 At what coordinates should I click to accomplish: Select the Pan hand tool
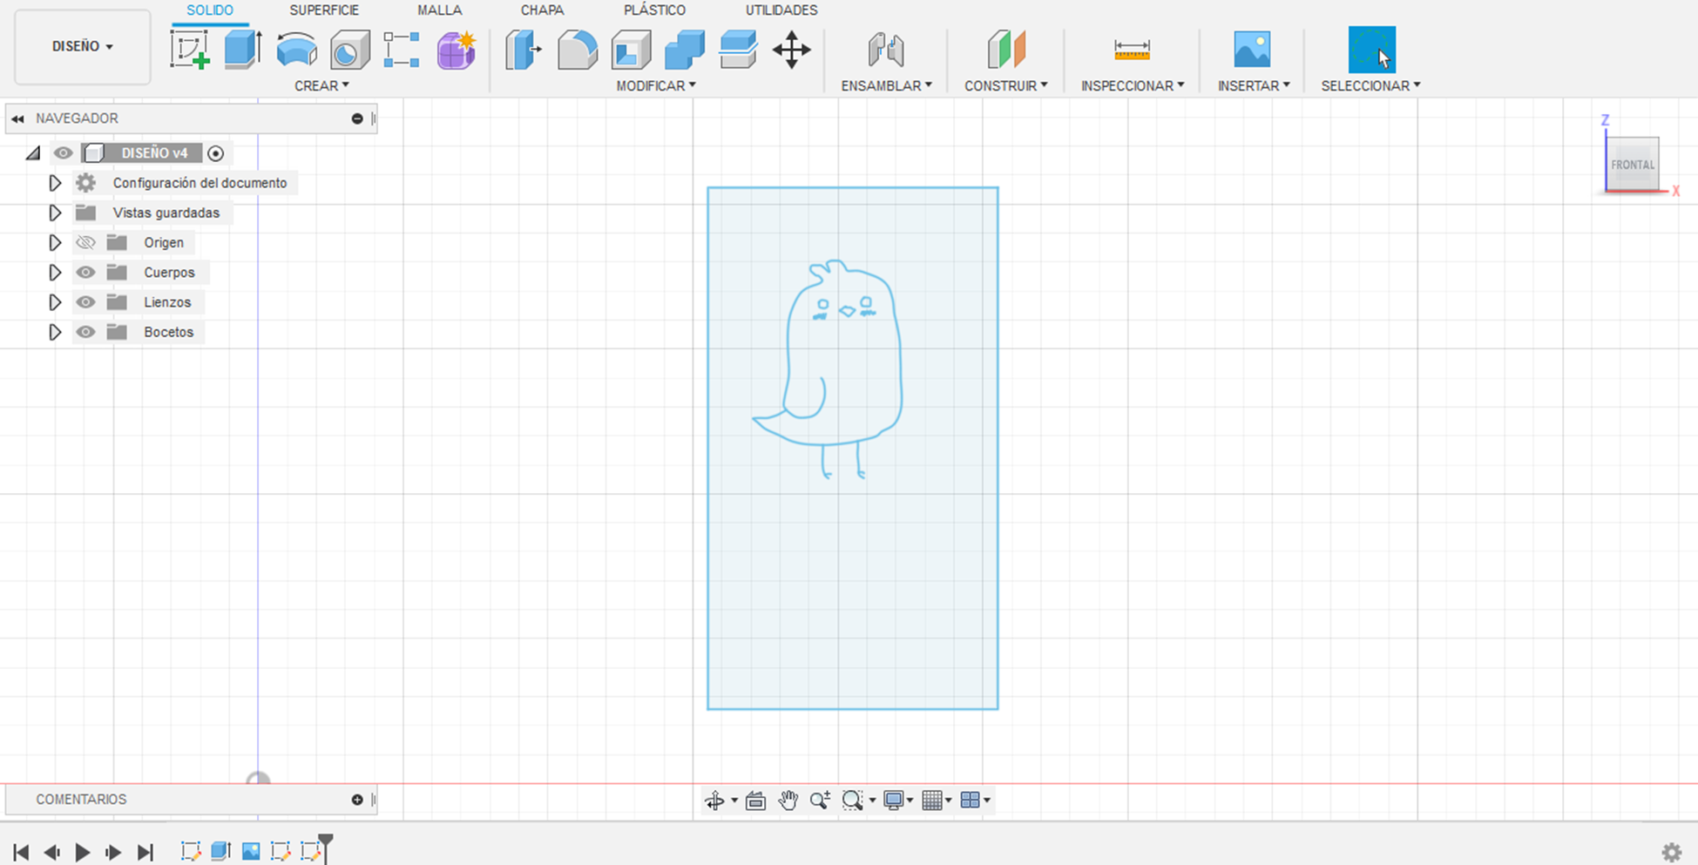point(788,801)
